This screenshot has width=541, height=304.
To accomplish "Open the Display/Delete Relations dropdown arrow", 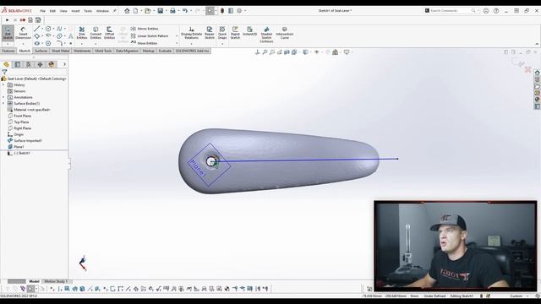I will coord(191,44).
